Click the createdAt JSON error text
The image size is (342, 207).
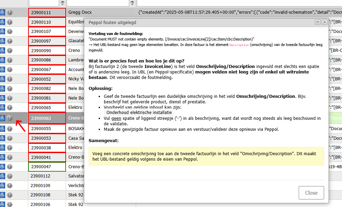point(240,12)
